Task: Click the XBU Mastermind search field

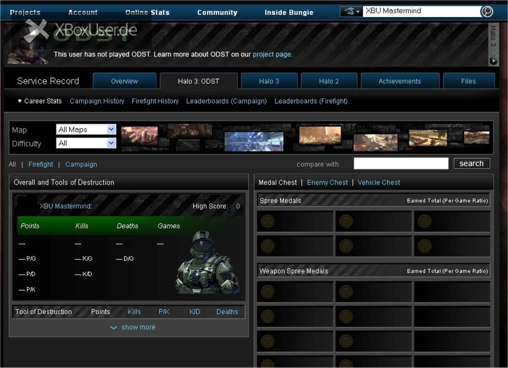Action: (421, 11)
